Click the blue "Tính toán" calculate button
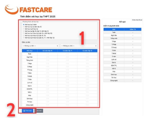 pyautogui.click(x=28, y=111)
